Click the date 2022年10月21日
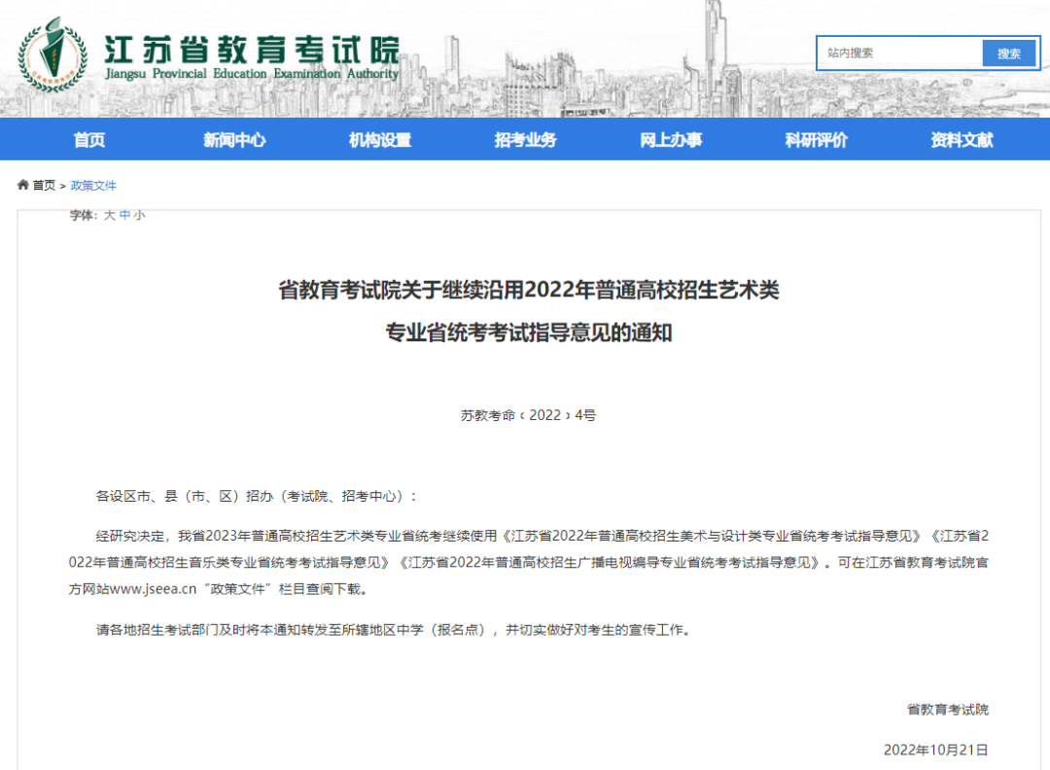Viewport: 1050px width, 770px height. pos(936,750)
